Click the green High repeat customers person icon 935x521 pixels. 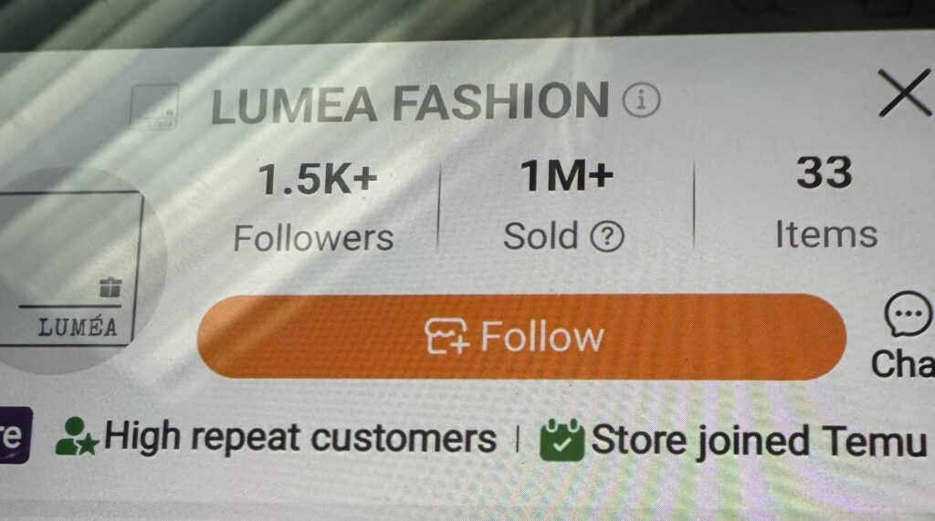pos(77,437)
